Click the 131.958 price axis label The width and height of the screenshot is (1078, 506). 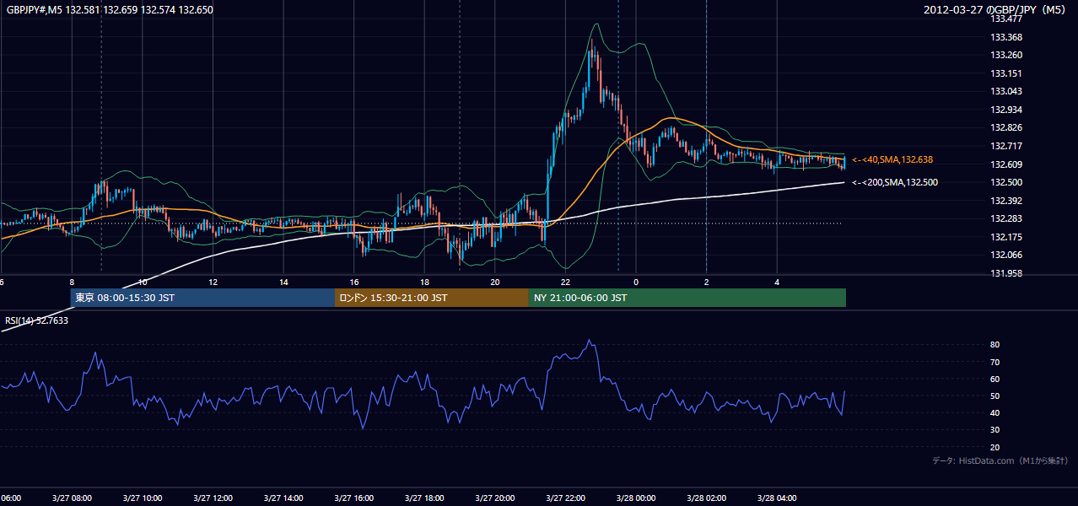coord(1005,273)
